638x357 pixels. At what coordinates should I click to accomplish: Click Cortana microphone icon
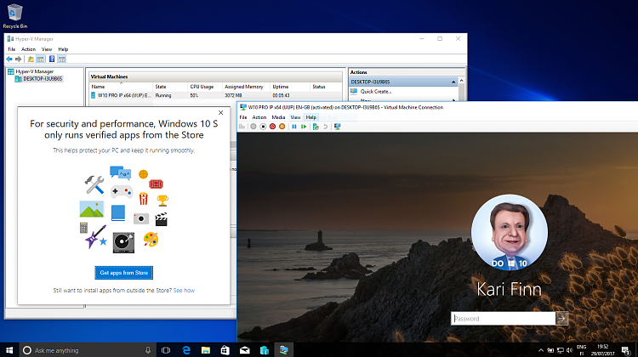coord(148,350)
